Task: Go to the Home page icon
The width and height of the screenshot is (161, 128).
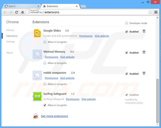Action: click(23, 12)
